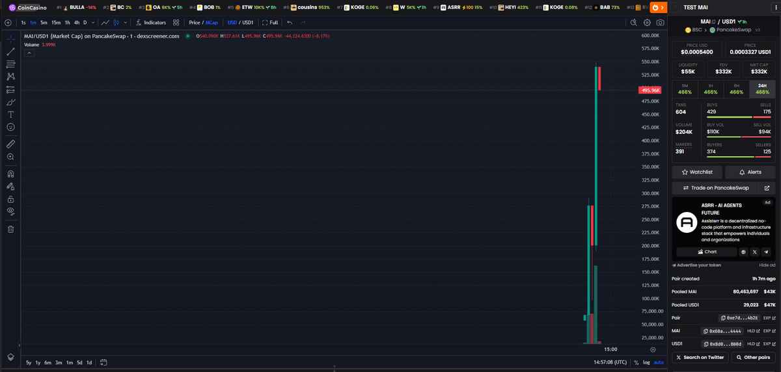Open the Alerts button
Screen dimensions: 781x372
click(749, 172)
